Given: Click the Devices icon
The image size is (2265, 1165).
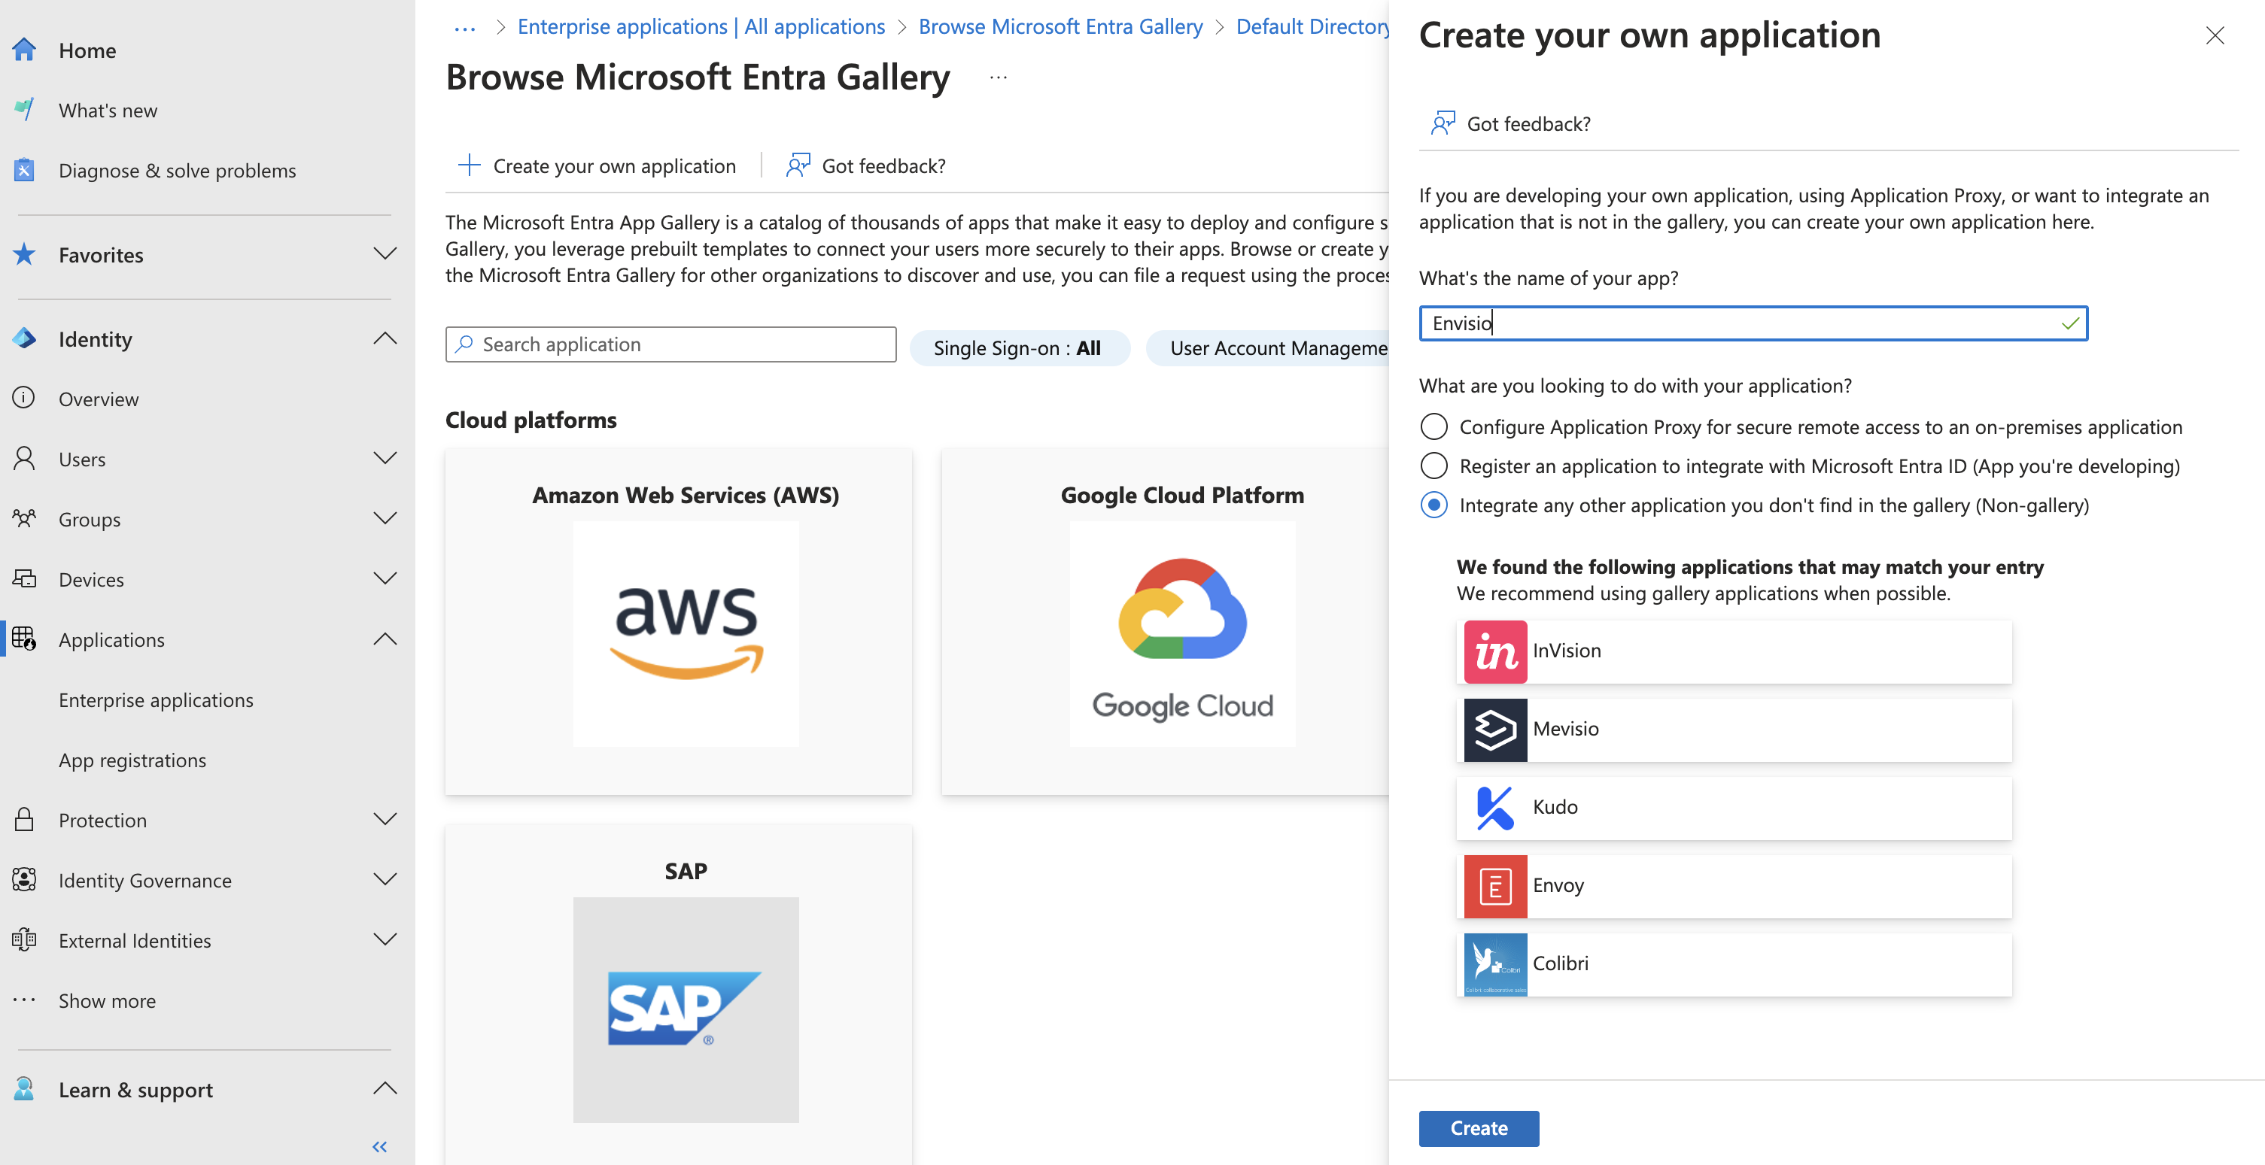Looking at the screenshot, I should click(x=25, y=579).
